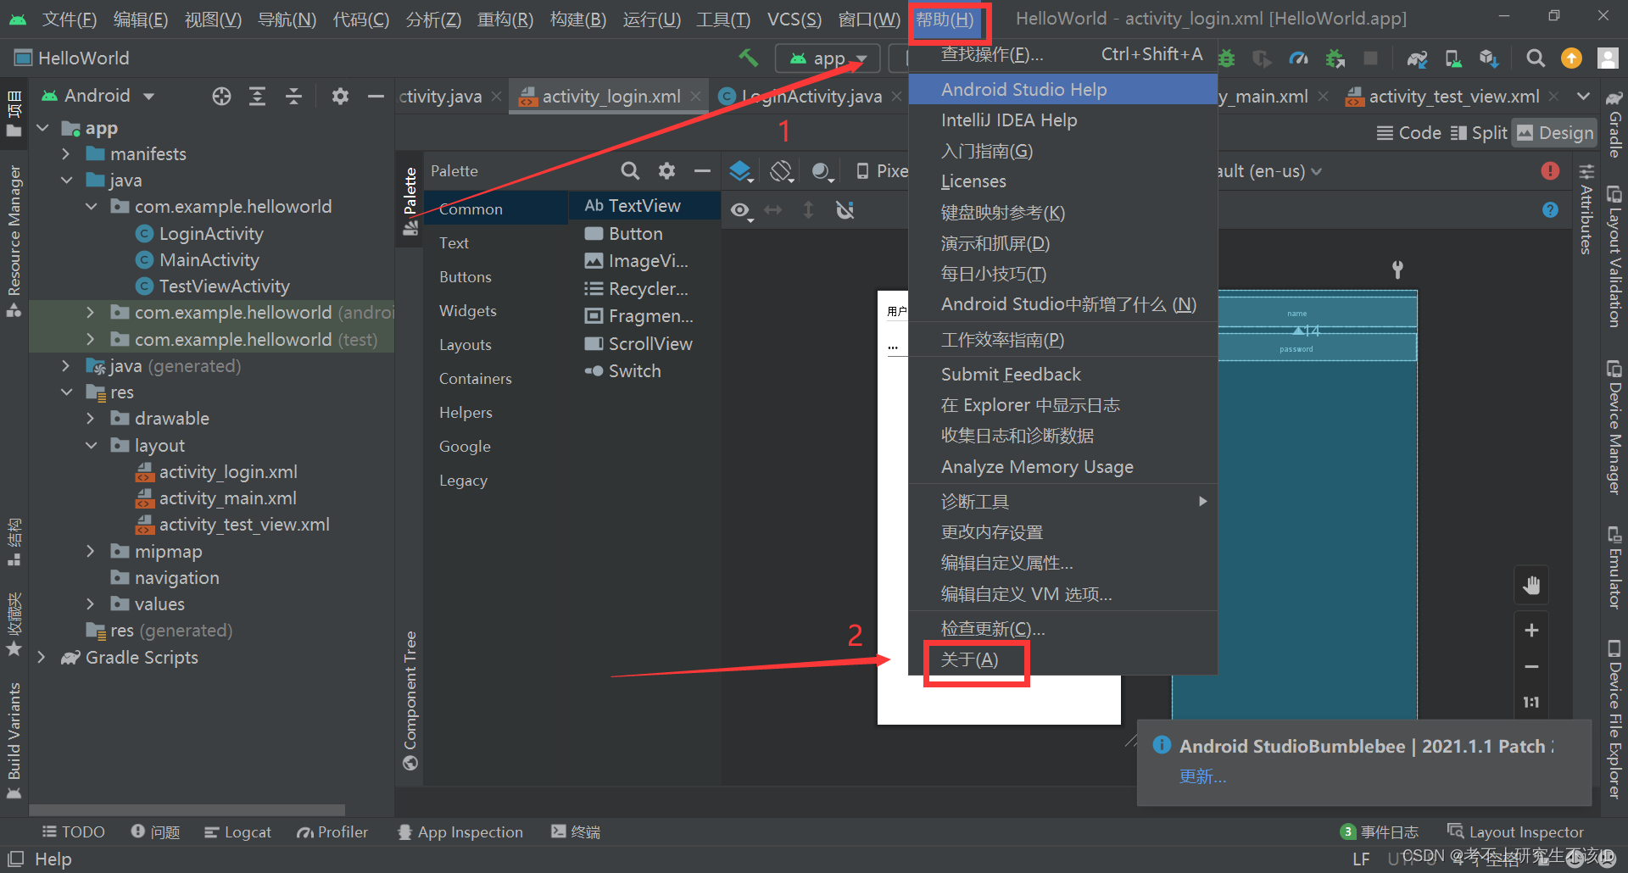Expand the drawable folder

point(91,419)
